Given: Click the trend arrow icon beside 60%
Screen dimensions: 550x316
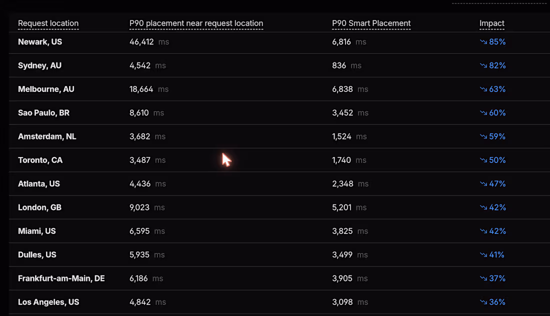Looking at the screenshot, I should tap(483, 113).
